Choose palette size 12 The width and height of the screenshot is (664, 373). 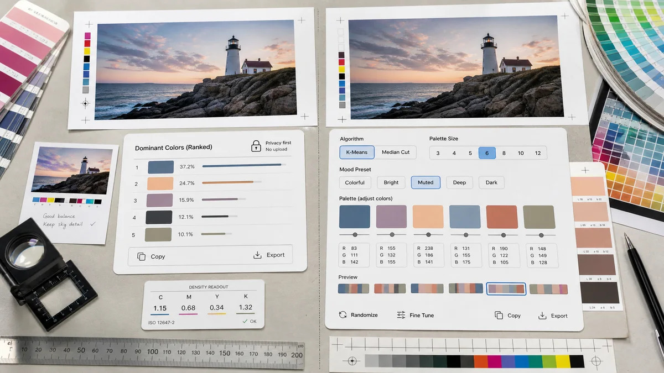pyautogui.click(x=538, y=153)
